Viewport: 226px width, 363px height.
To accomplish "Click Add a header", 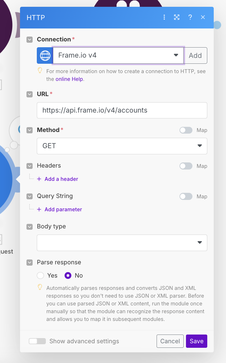I will point(61,179).
